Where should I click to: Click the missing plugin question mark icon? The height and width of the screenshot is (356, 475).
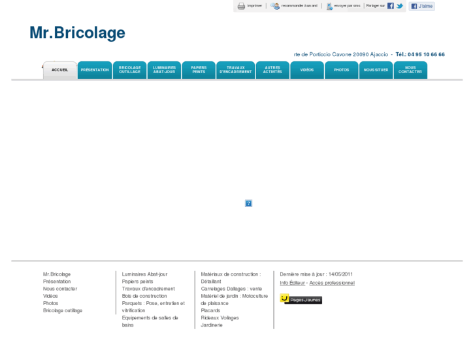point(248,203)
